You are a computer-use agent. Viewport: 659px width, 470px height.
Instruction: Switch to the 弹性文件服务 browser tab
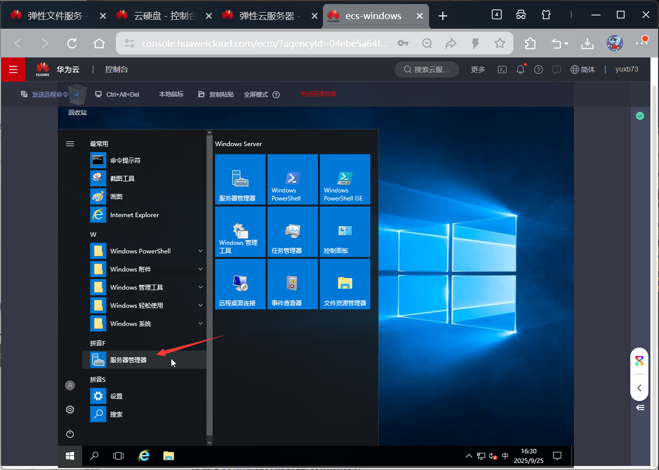click(x=57, y=16)
